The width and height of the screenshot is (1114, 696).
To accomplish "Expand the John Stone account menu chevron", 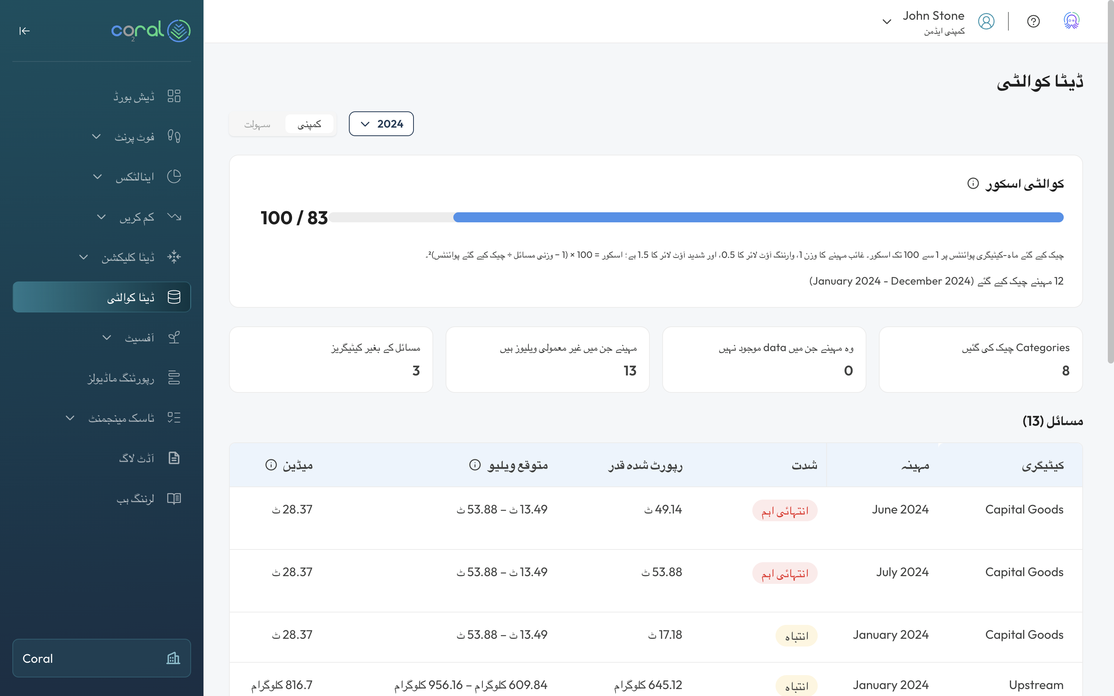I will 887,22.
